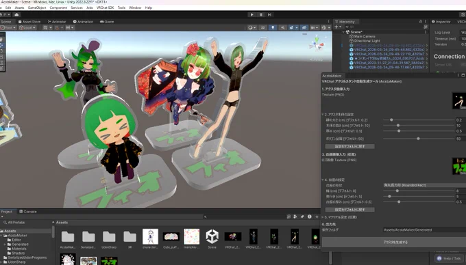Click the scene orientation gizmo
This screenshot has height=265, width=466.
[316, 45]
